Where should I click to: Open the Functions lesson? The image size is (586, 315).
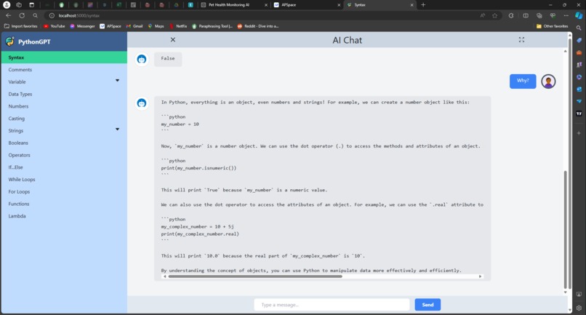point(64,204)
